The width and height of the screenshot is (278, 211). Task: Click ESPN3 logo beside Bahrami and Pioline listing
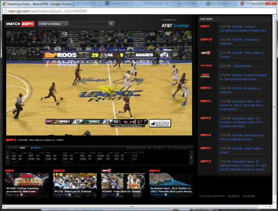coord(206,161)
